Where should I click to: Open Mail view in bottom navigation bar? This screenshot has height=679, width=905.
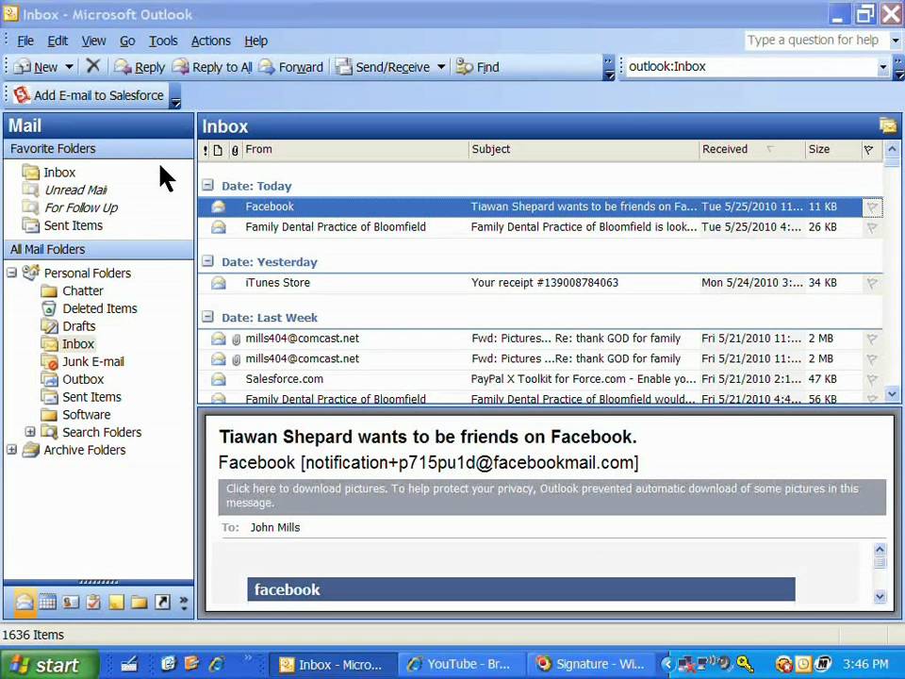coord(25,603)
